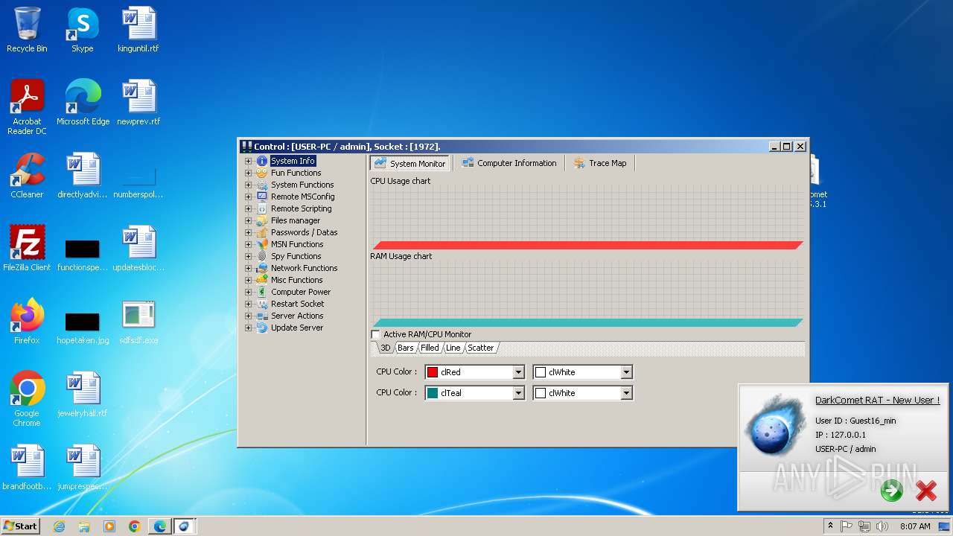953x536 pixels.
Task: Select the Misc Functions icon
Action: coord(262,280)
